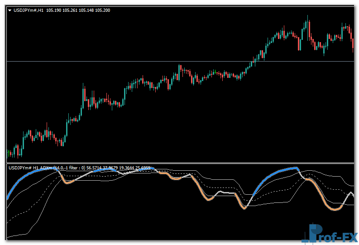Select the lowest white envelope line at far left

[18, 235]
